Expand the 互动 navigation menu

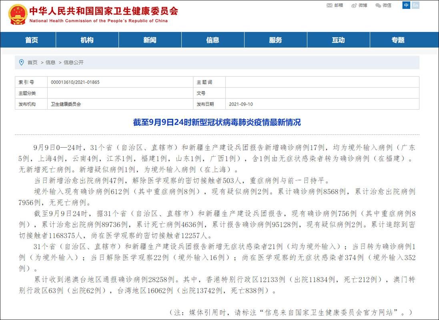[x=339, y=40]
